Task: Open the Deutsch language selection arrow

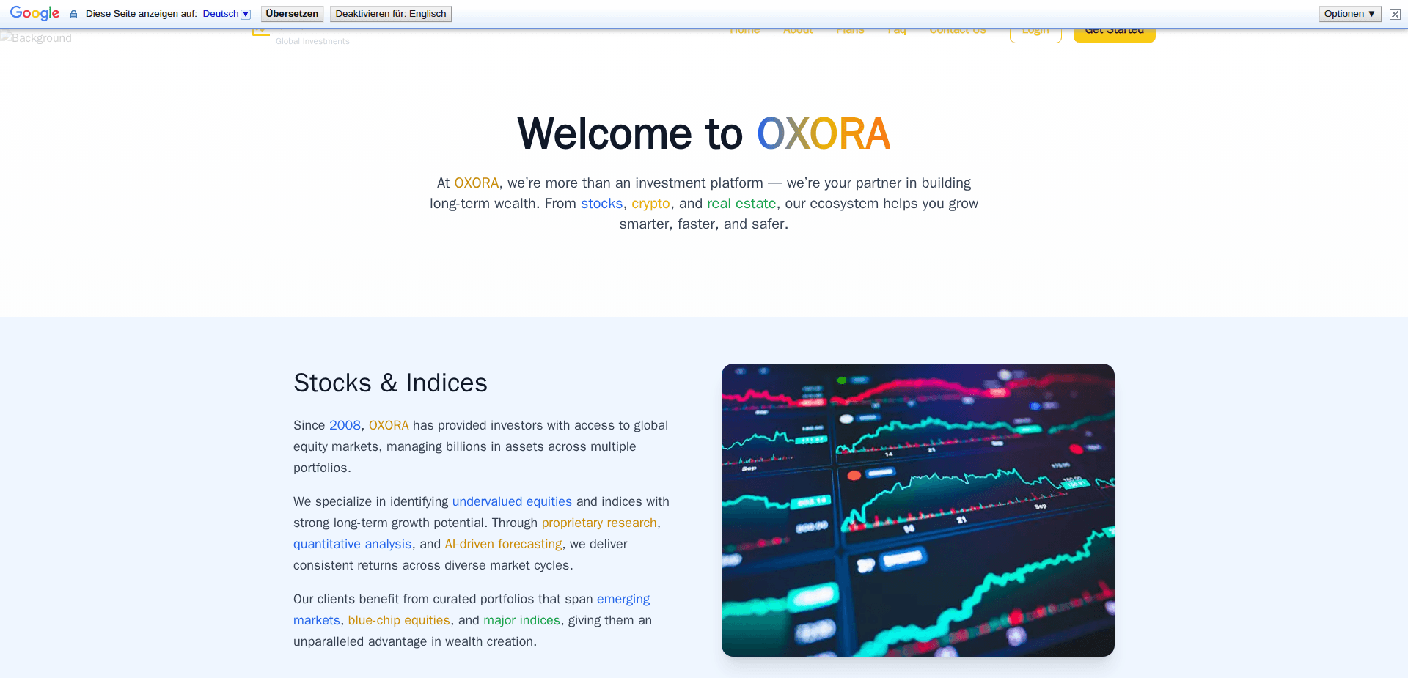Action: click(x=246, y=14)
